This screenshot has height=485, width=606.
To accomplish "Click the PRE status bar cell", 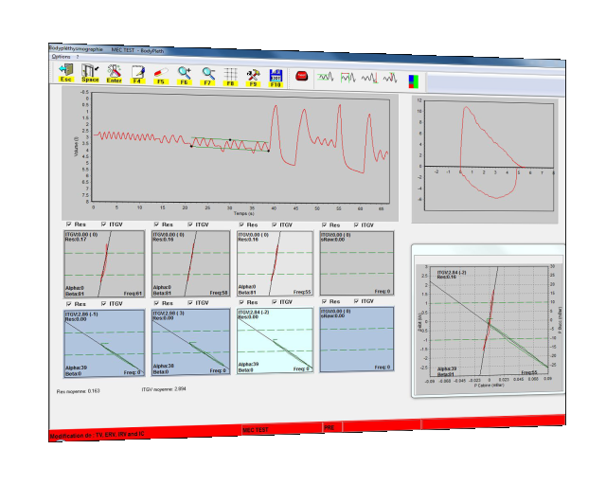I will [x=330, y=428].
